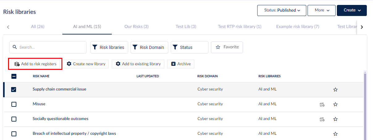Click the favorite star for Supply chain commercial issue
This screenshot has width=373, height=140.
pos(335,90)
